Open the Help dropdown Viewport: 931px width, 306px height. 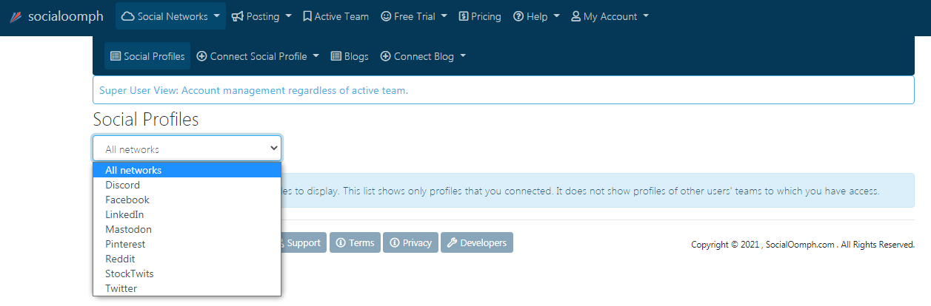536,16
